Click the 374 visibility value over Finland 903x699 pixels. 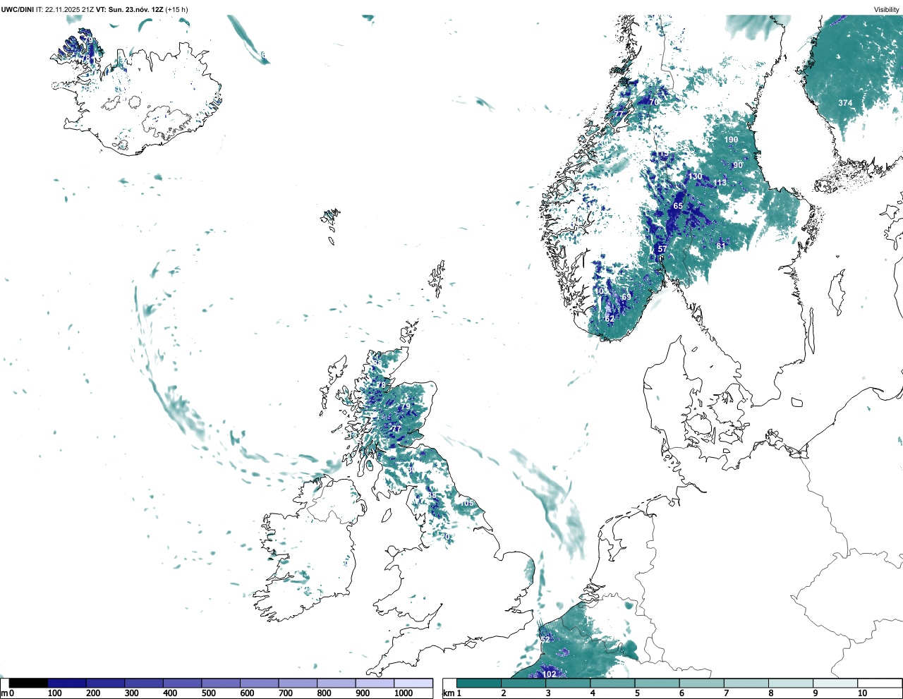[845, 103]
